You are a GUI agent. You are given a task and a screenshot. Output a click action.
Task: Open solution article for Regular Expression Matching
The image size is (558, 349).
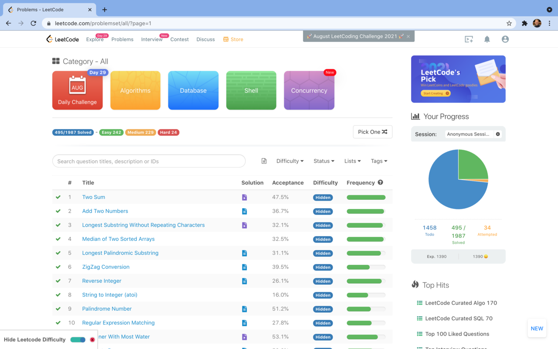[x=245, y=323]
